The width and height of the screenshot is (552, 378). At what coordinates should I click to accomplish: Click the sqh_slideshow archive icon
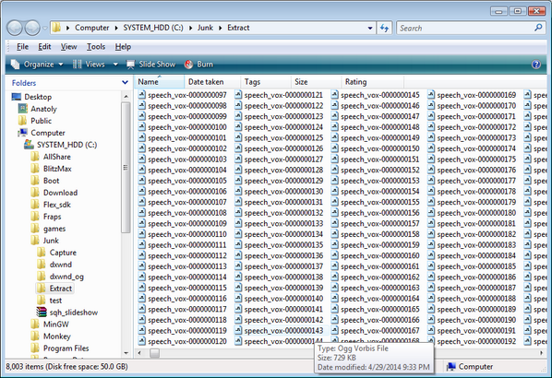point(42,312)
